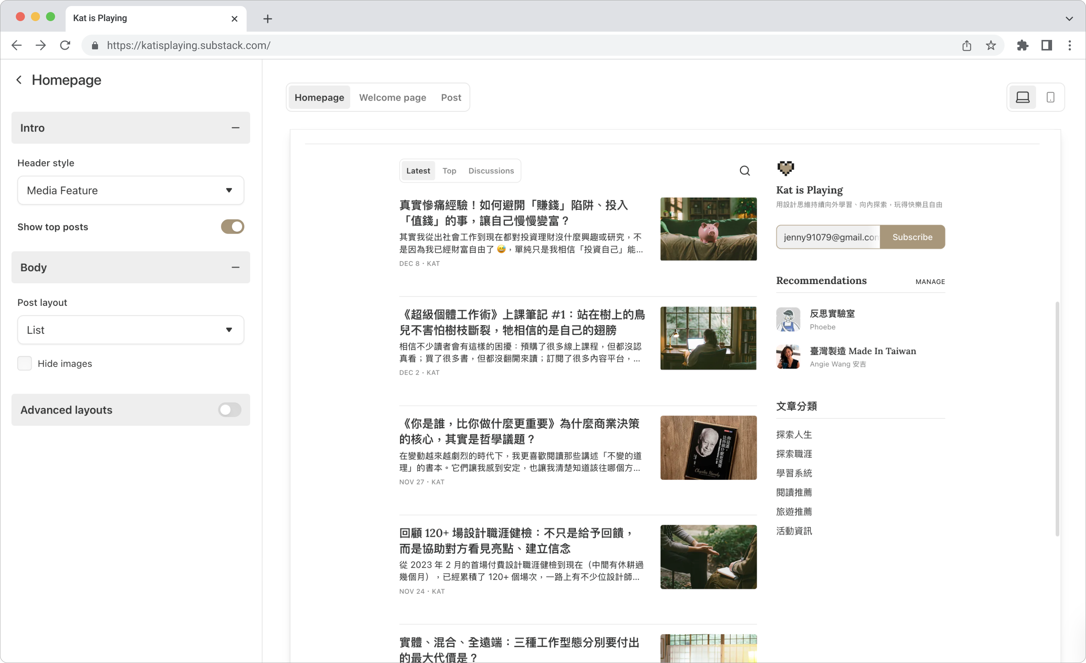Open the Post layout dropdown
The height and width of the screenshot is (663, 1086).
[130, 330]
